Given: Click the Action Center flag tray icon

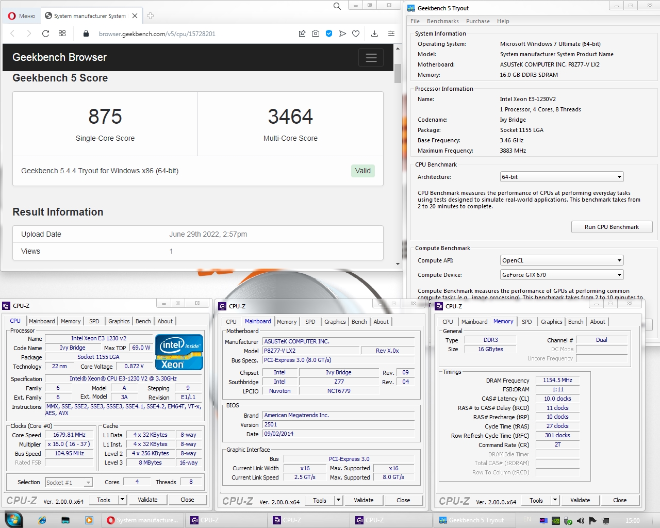Looking at the screenshot, I should [x=592, y=521].
